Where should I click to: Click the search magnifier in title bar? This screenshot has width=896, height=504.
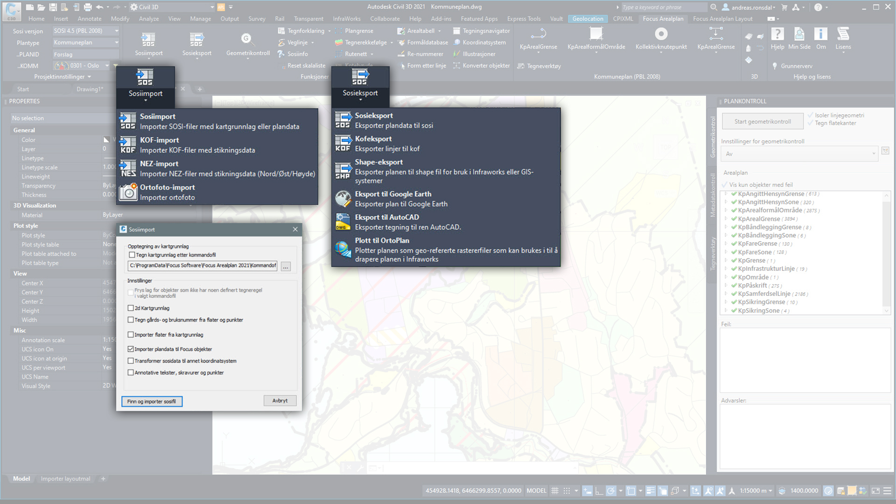(714, 7)
